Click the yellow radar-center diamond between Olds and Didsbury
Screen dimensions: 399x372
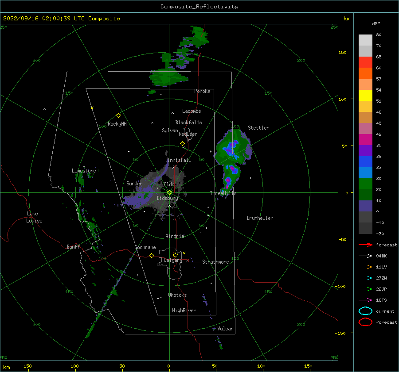coord(169,192)
